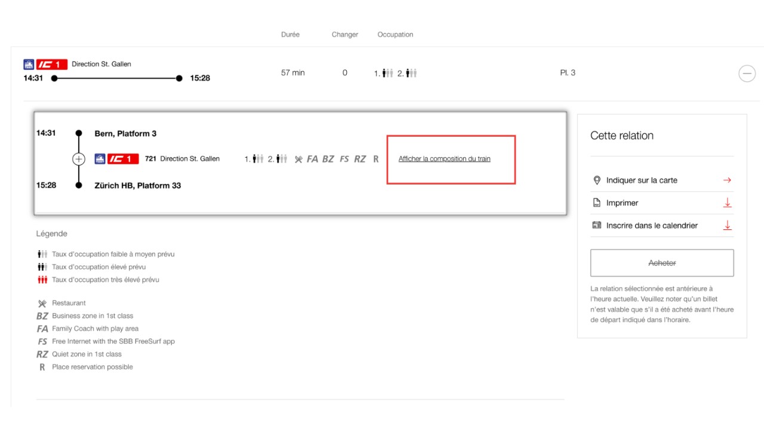
Task: Click the red IC 1 badge in the header row
Action: (x=51, y=64)
